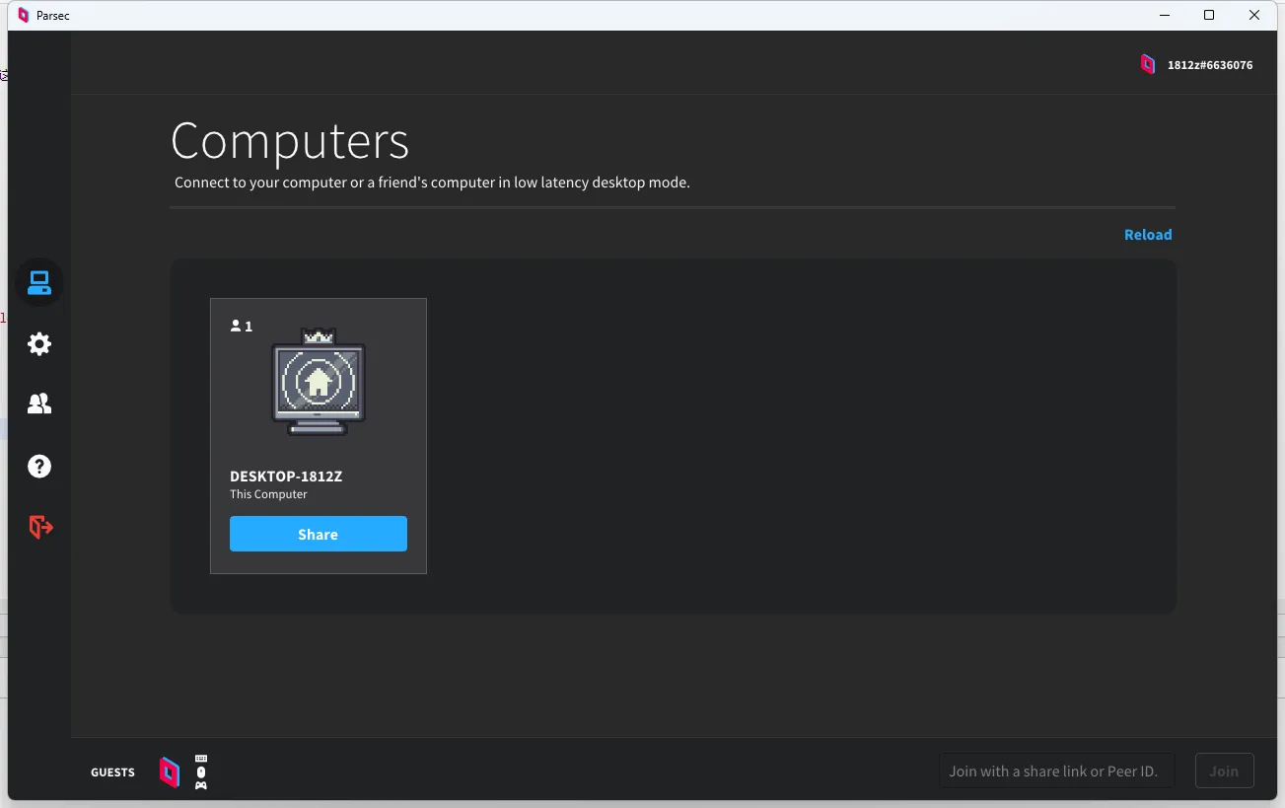1285x808 pixels.
Task: Log out using the red exit icon
Action: [40, 527]
